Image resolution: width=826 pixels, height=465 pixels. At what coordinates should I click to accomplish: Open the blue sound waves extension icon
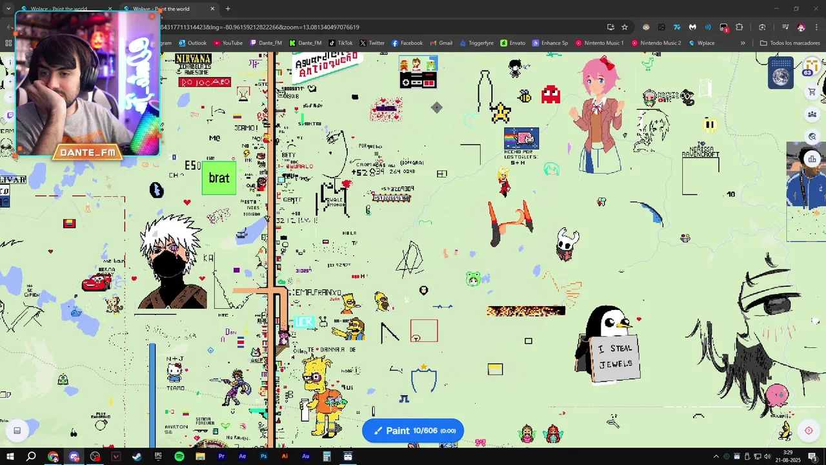(x=708, y=27)
